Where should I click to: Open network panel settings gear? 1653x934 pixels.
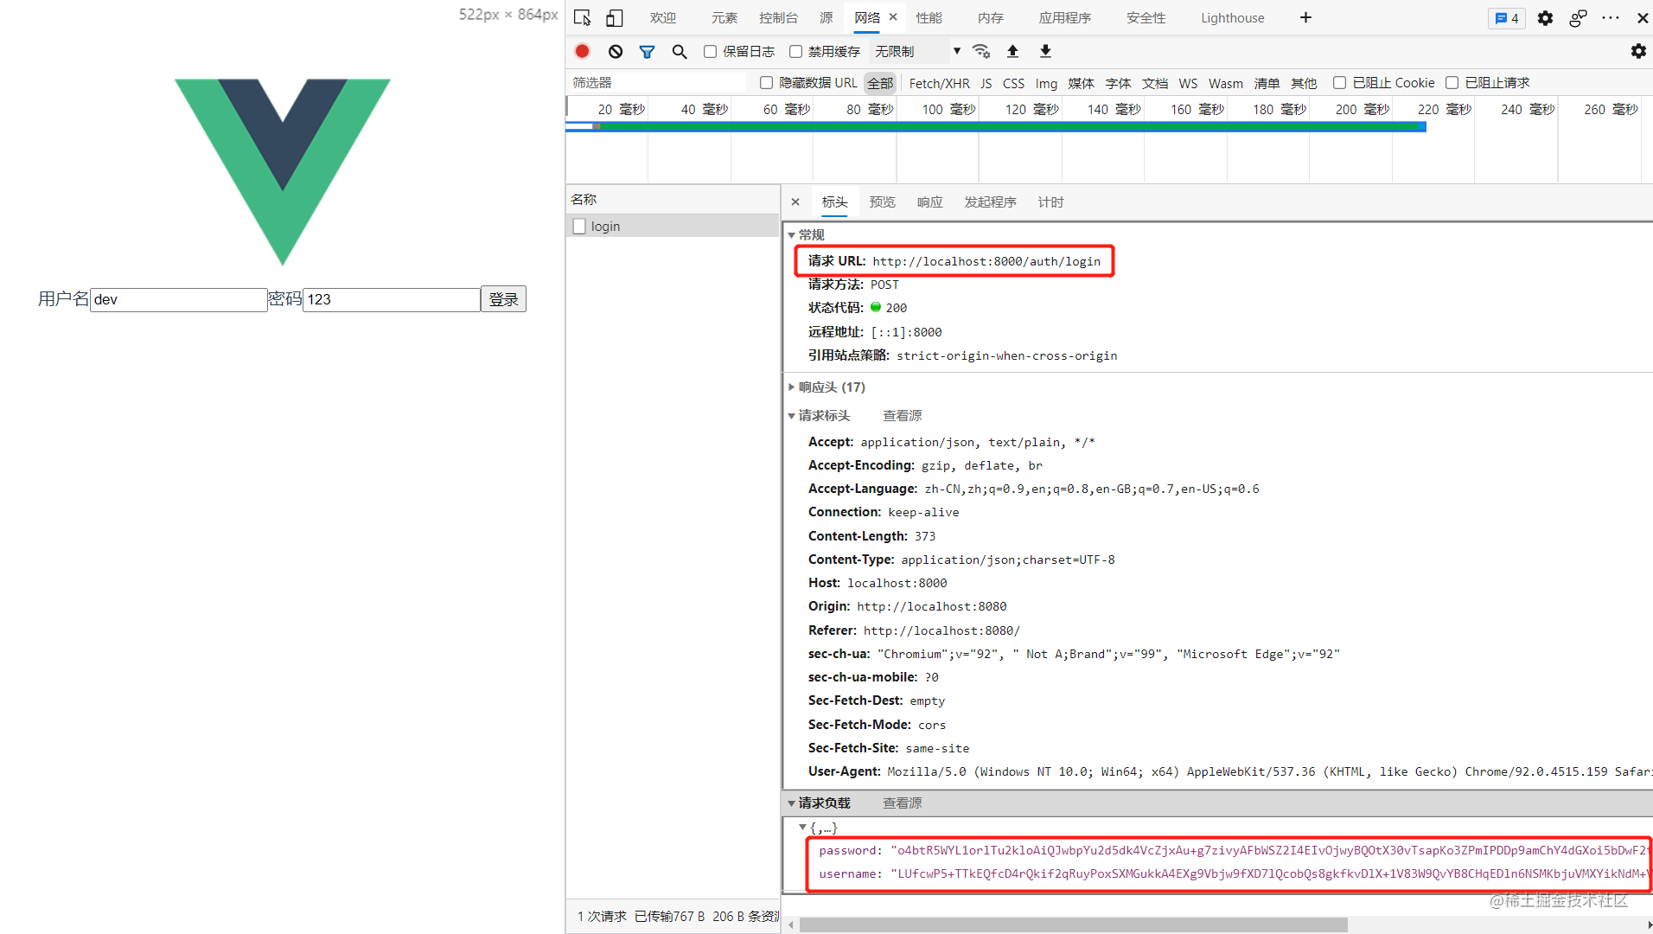point(1638,51)
